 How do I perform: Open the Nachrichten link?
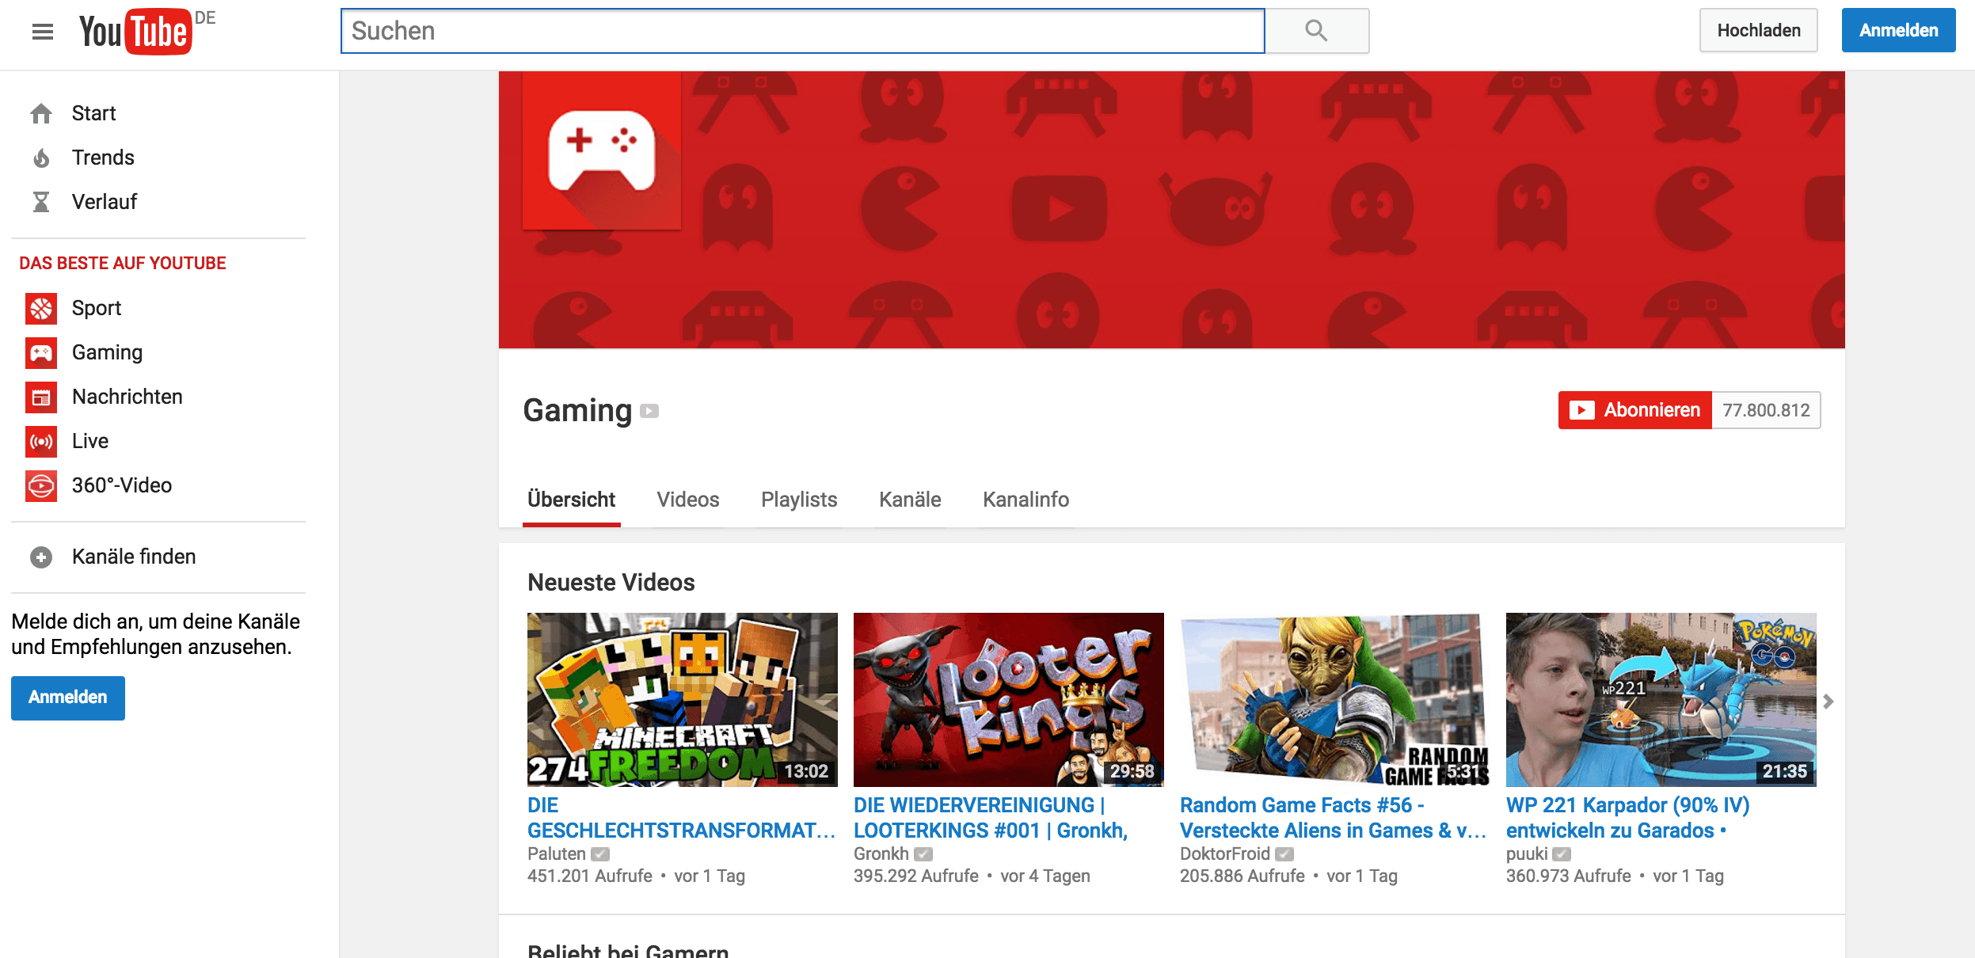coord(127,397)
